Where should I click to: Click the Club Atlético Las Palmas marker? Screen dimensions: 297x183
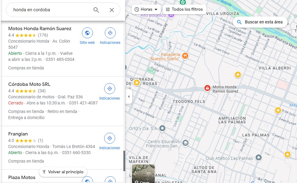259,158
